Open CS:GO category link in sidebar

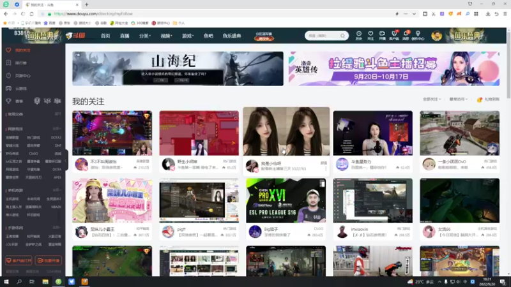click(x=33, y=154)
